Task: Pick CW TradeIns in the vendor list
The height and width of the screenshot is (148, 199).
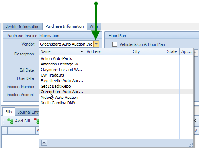Action: 116,75
